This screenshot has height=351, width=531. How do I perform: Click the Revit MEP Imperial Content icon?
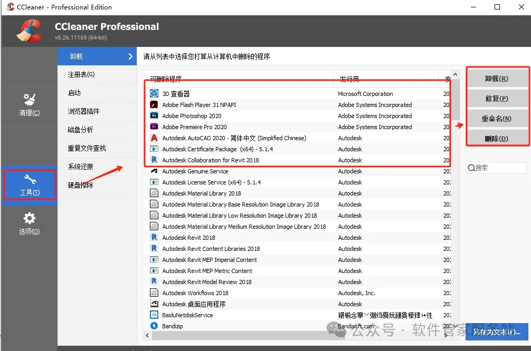pyautogui.click(x=154, y=260)
